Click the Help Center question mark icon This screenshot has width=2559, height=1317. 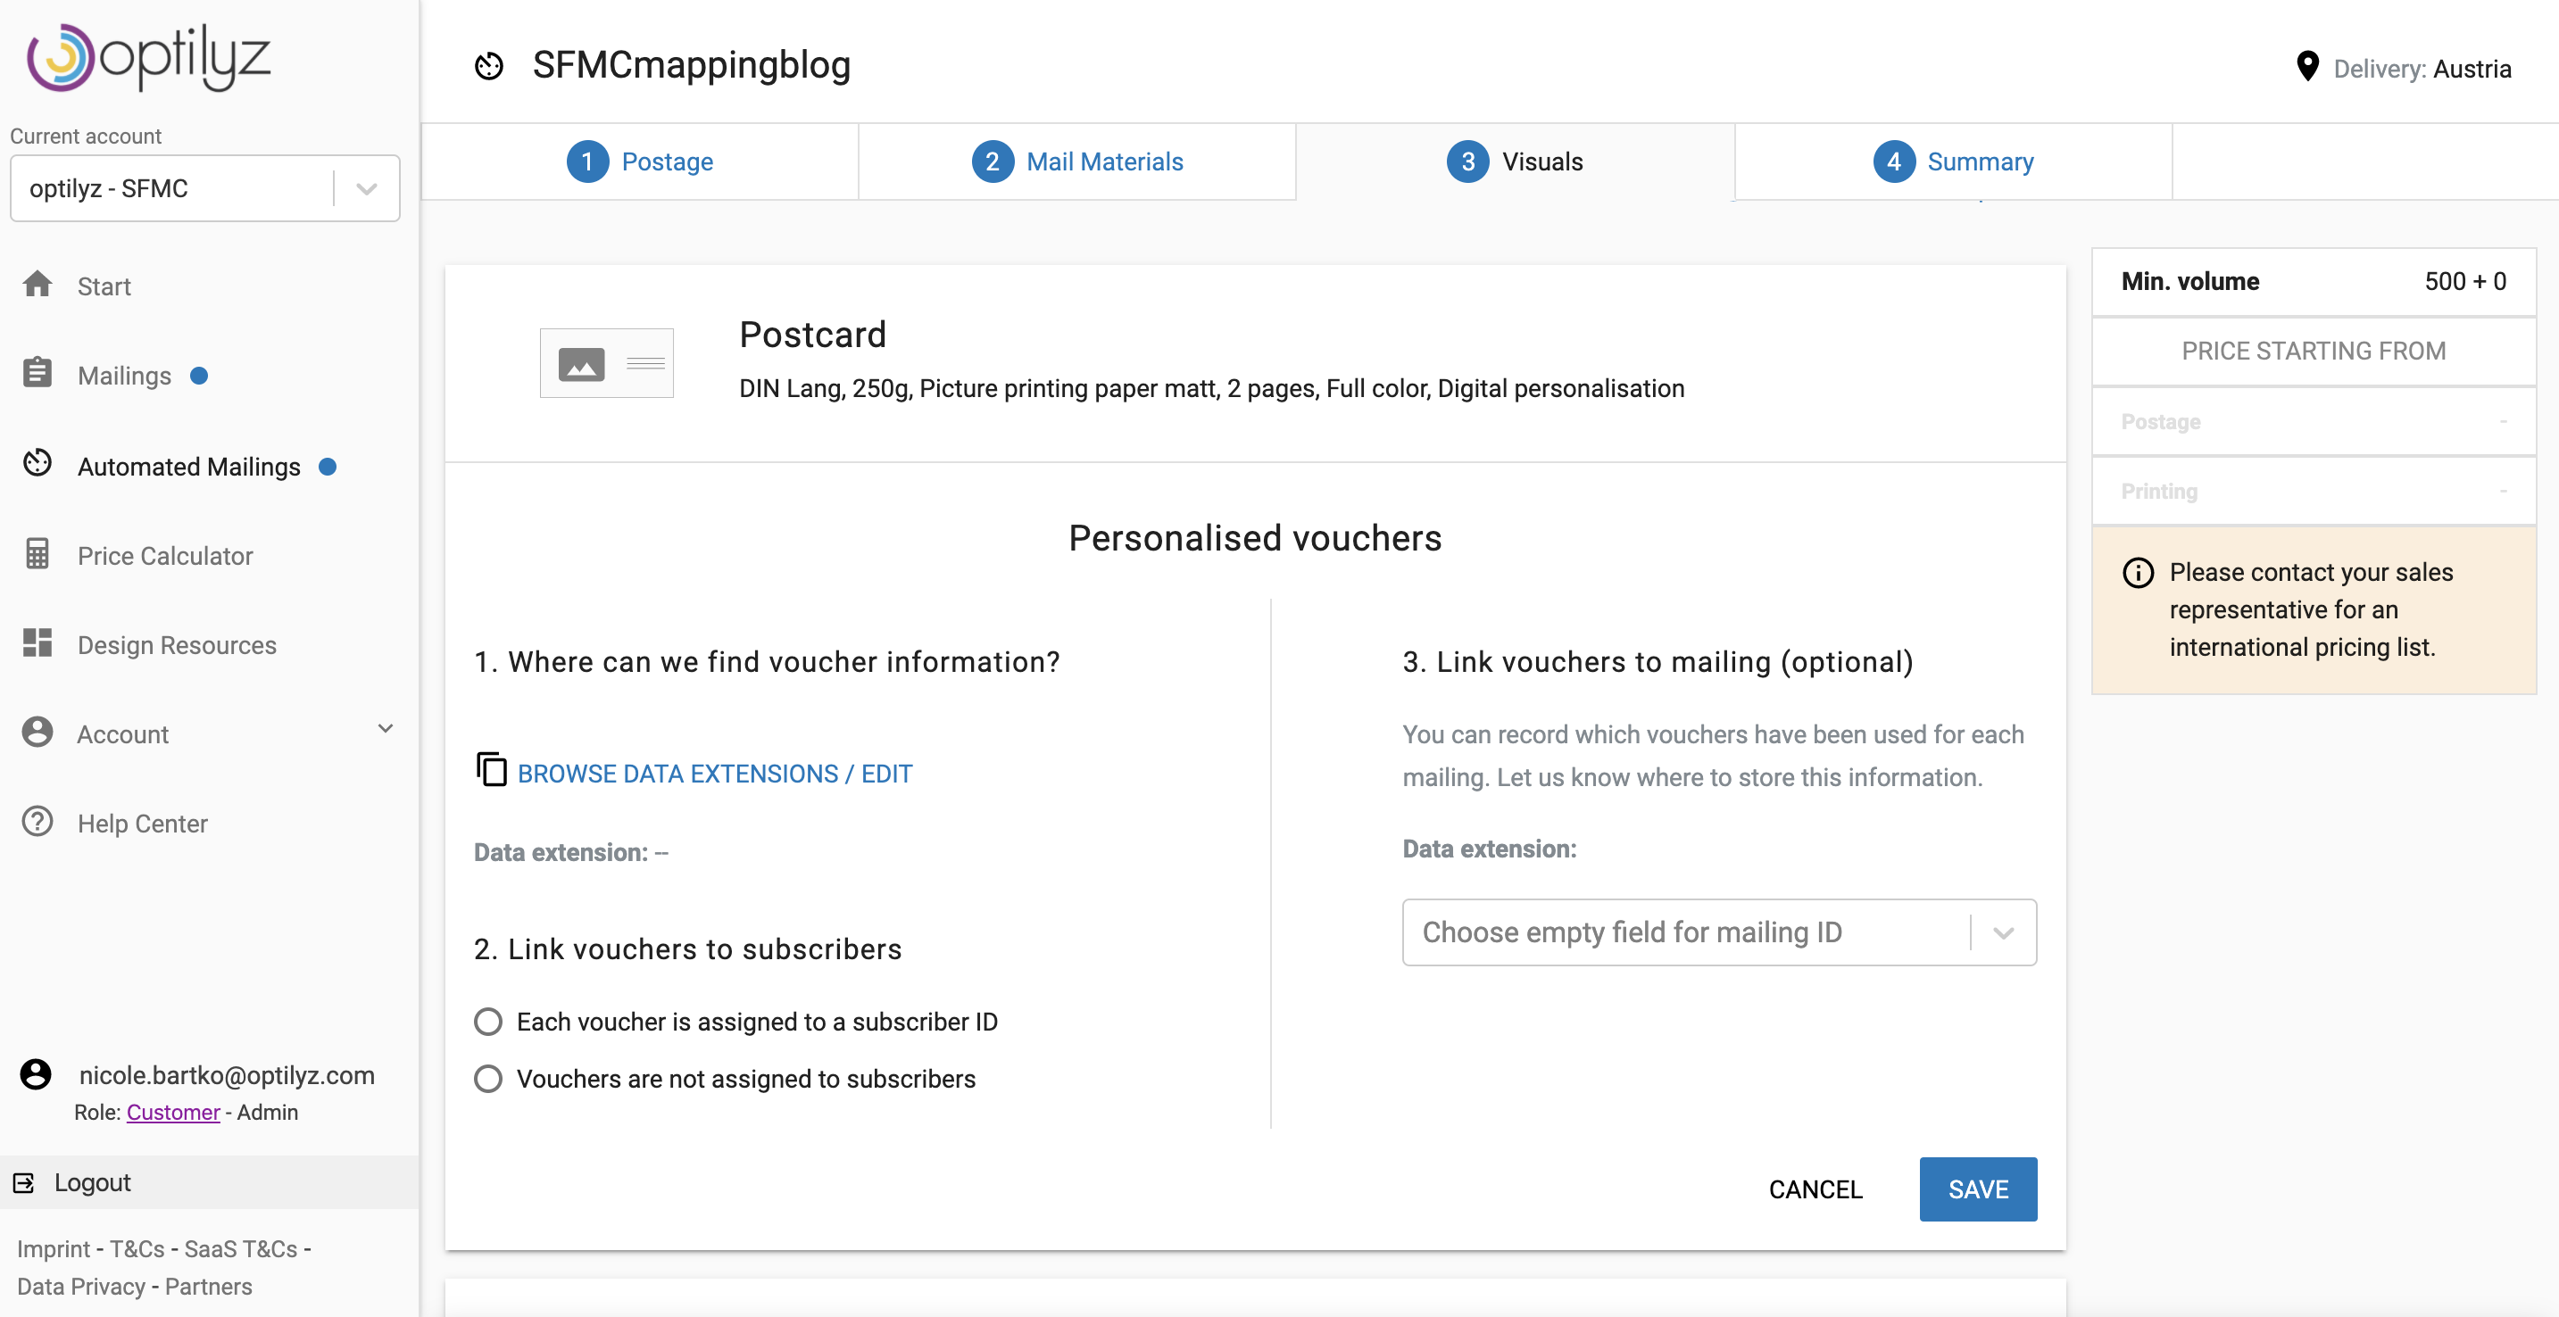click(x=37, y=823)
